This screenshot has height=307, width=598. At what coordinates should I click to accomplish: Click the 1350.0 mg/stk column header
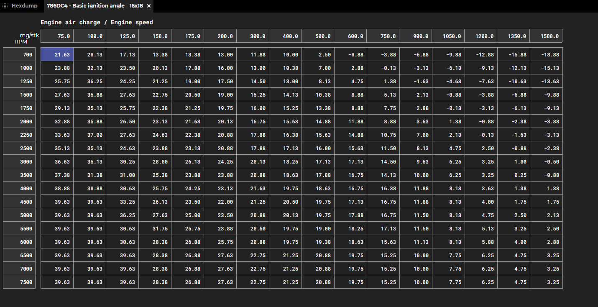point(514,36)
